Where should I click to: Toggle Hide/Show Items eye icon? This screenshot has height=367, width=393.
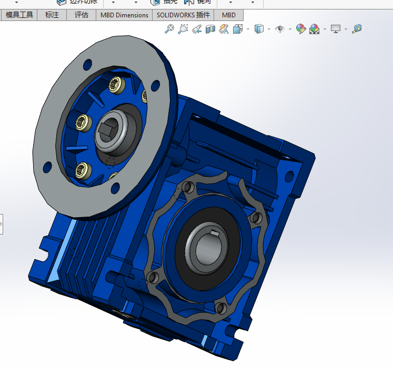point(280,29)
